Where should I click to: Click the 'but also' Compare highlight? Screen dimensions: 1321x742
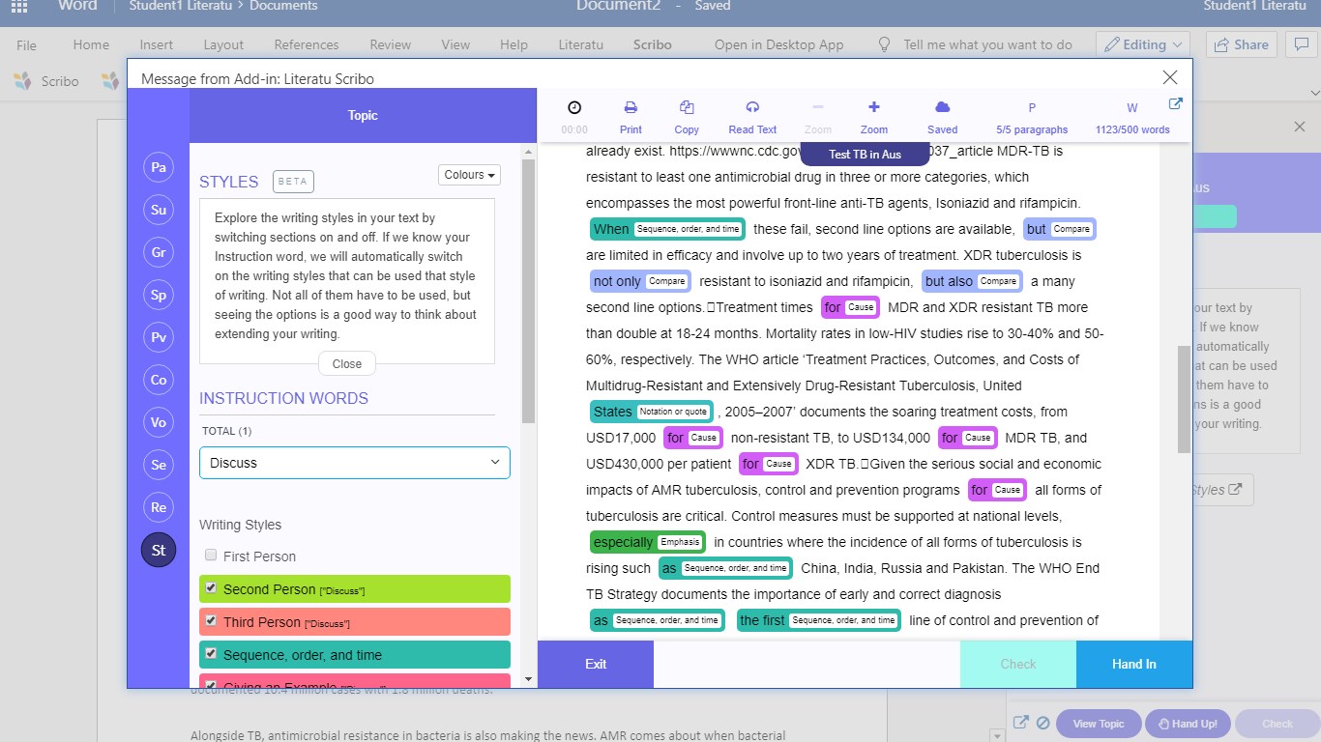click(x=972, y=281)
